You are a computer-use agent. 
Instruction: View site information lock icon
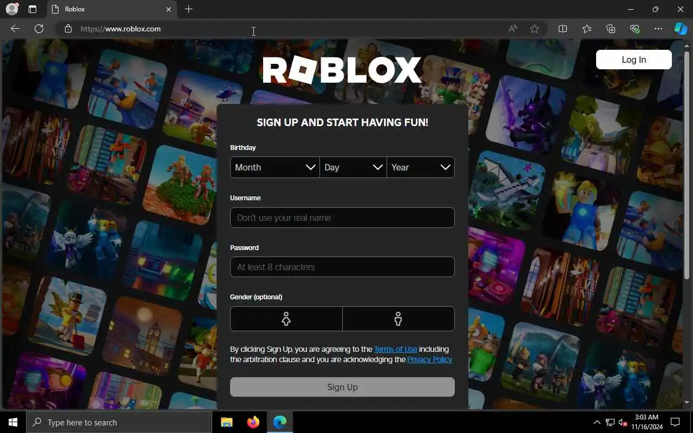pyautogui.click(x=68, y=29)
